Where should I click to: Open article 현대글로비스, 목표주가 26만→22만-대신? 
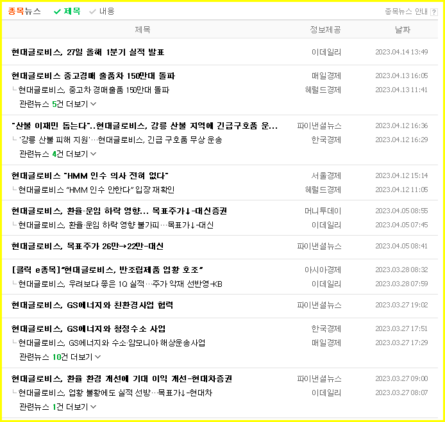(87, 246)
